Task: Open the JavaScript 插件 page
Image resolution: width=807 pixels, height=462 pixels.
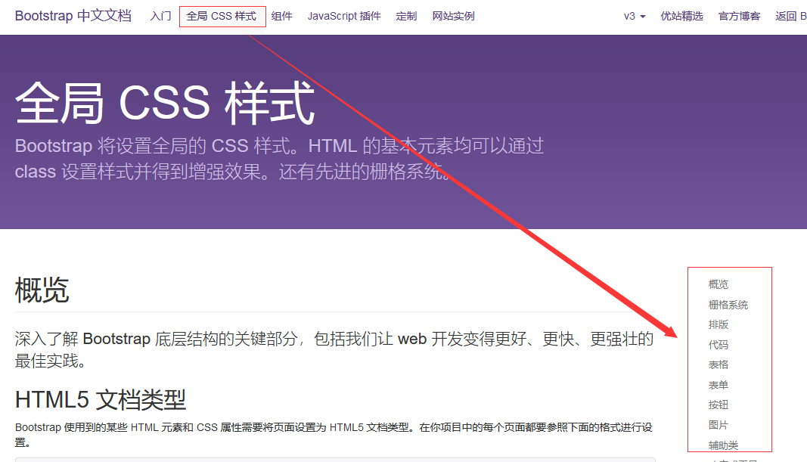Action: tap(344, 16)
